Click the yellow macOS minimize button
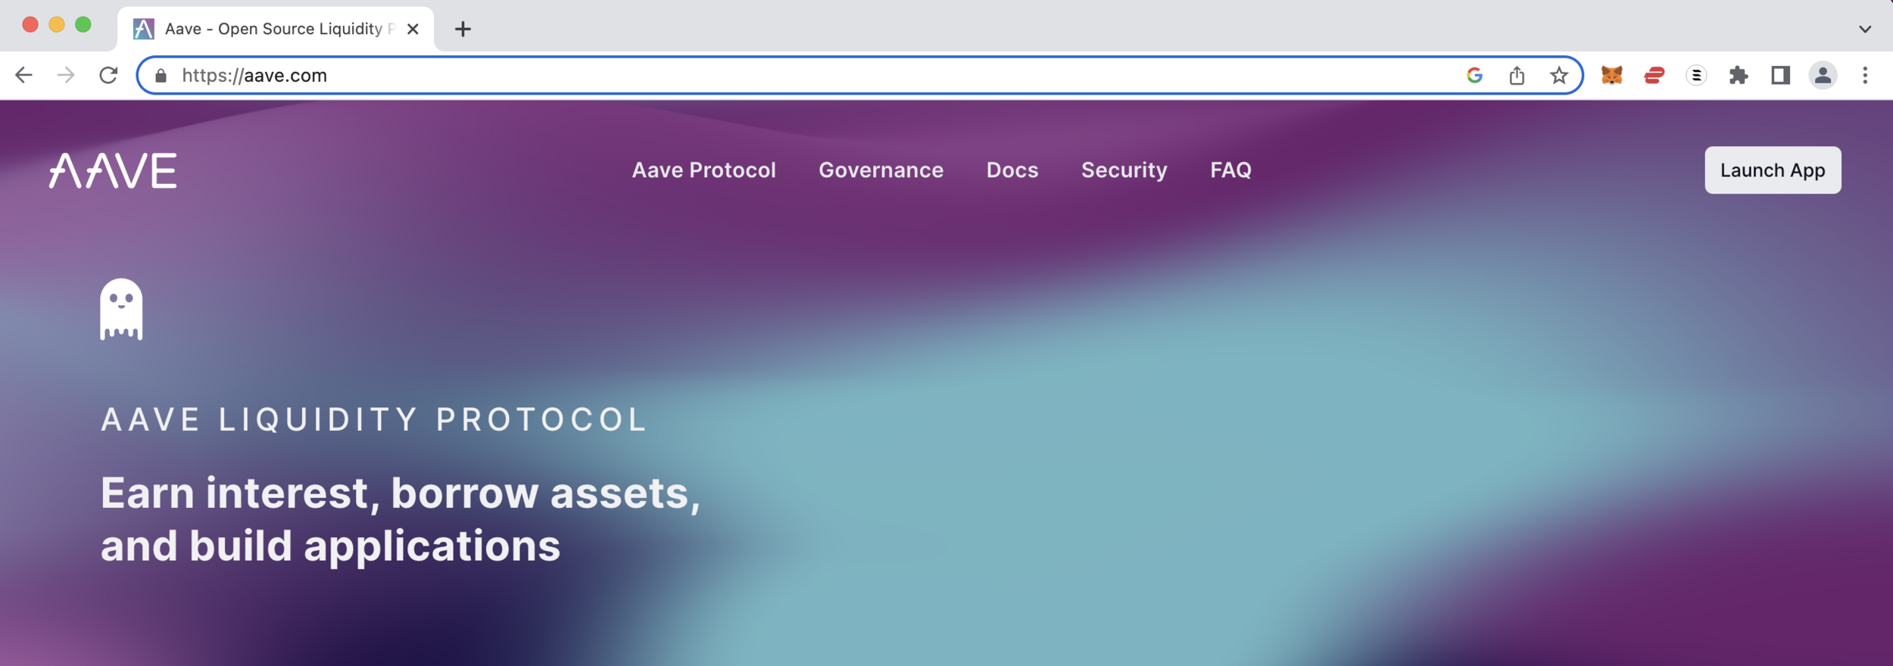 point(57,24)
